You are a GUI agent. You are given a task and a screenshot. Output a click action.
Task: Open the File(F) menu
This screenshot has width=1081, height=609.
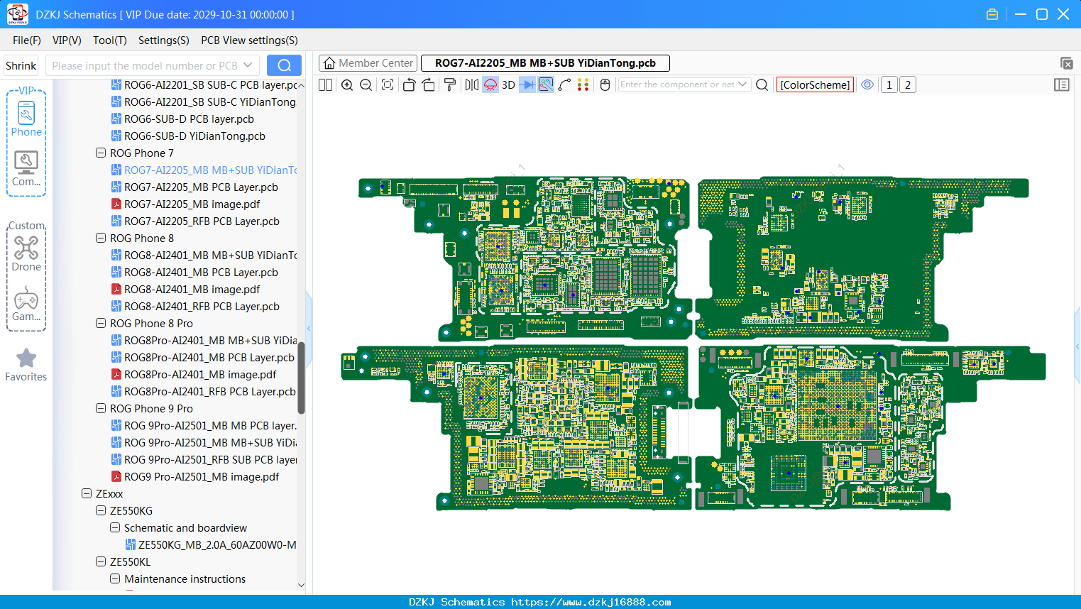click(27, 40)
